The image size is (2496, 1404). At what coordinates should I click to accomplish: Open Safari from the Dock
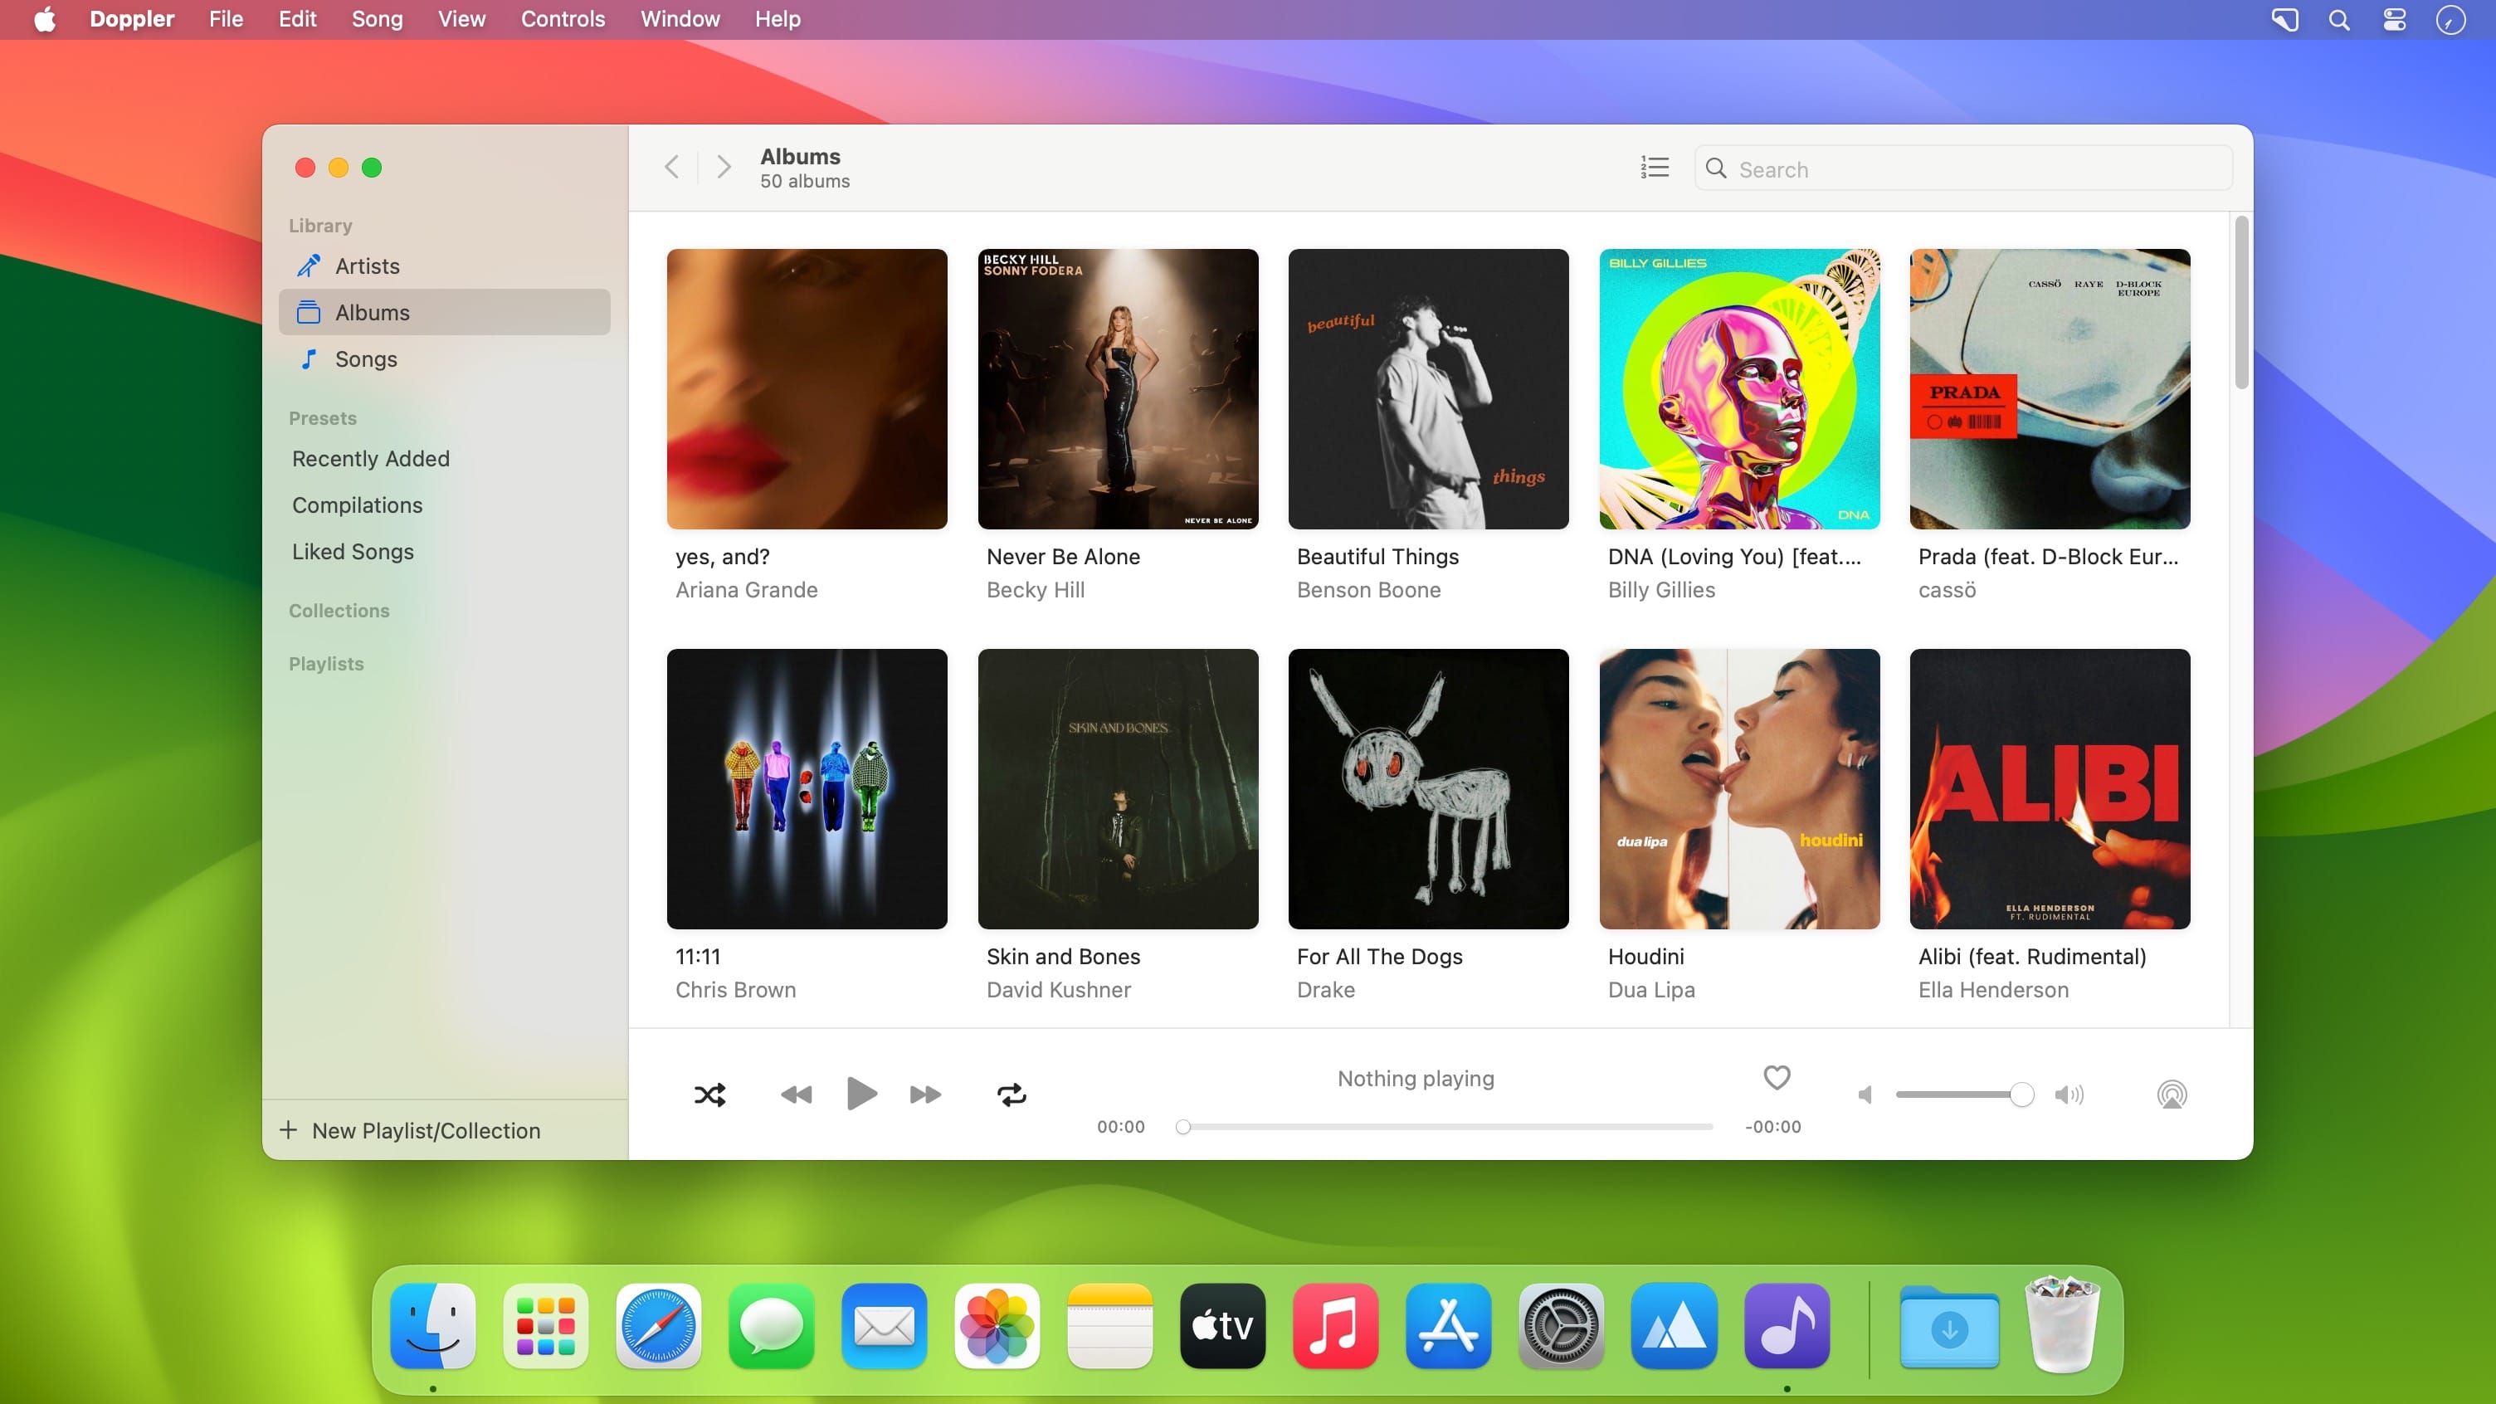(658, 1325)
